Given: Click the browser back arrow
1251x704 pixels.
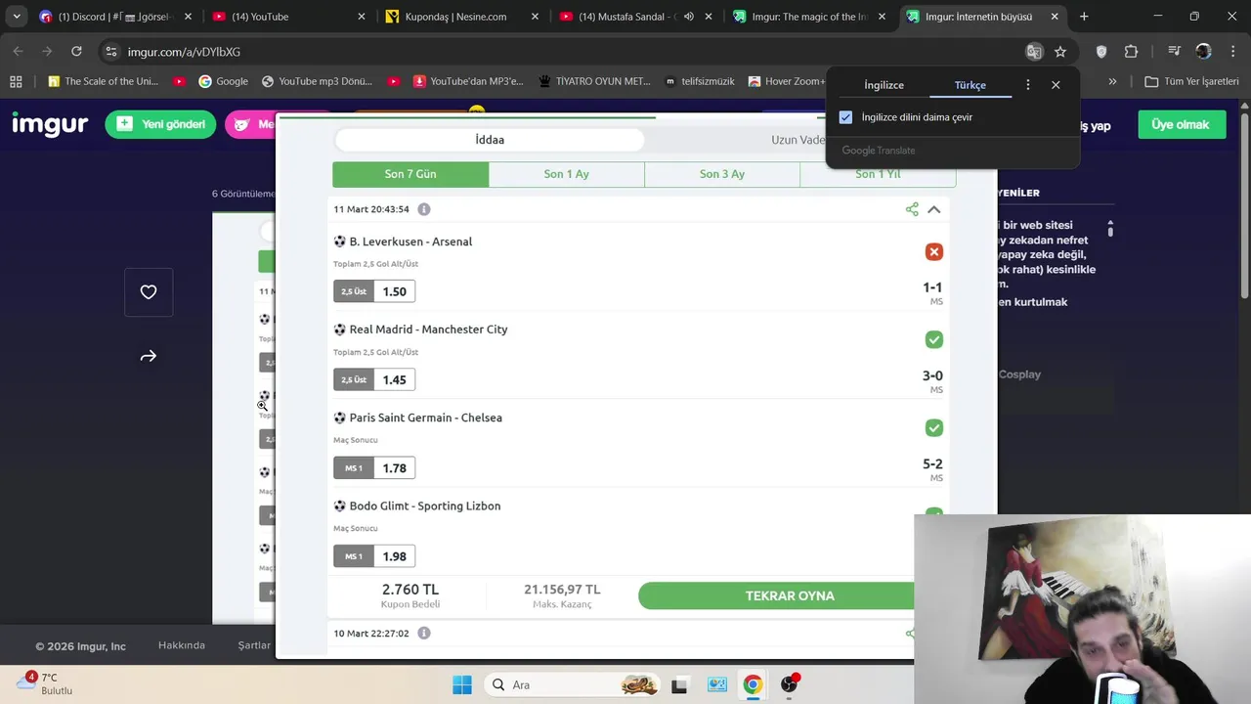Looking at the screenshot, I should click(18, 52).
